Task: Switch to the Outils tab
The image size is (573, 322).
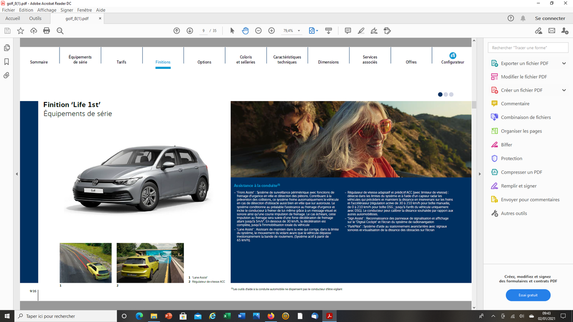Action: tap(35, 18)
